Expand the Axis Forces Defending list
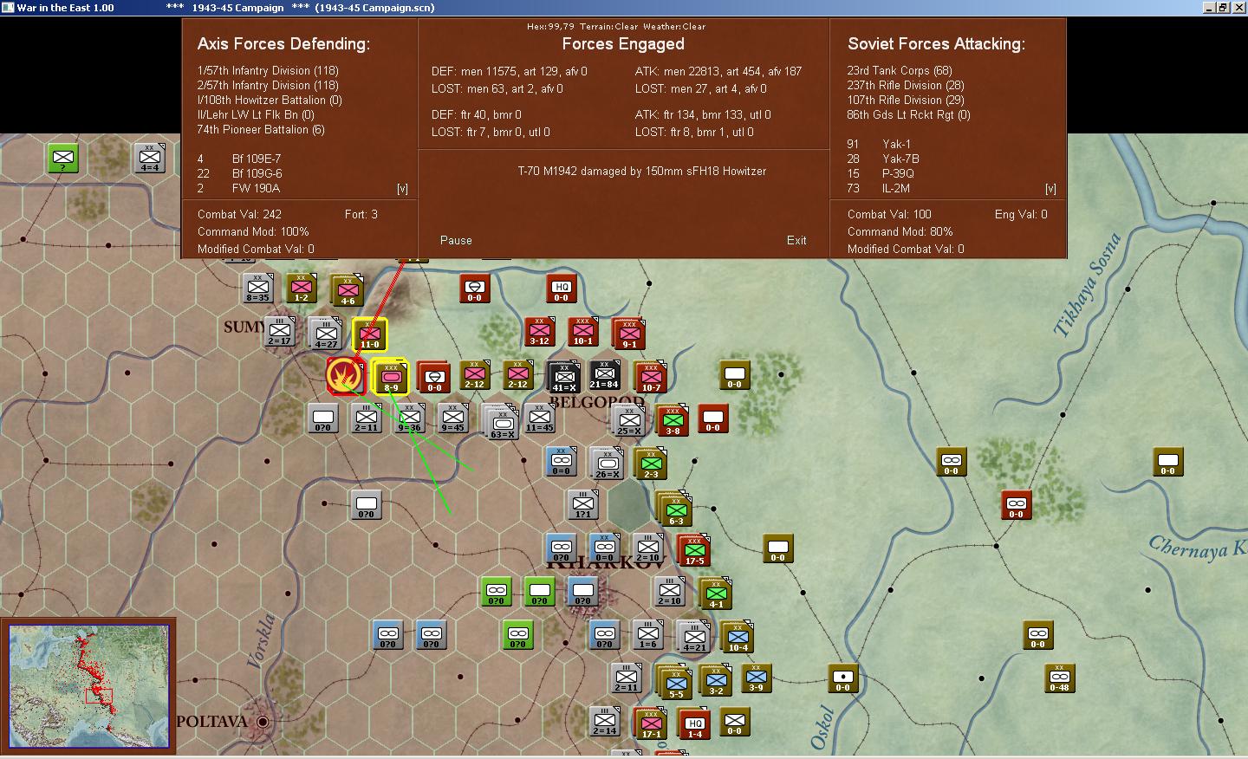The height and width of the screenshot is (759, 1248). [x=402, y=189]
